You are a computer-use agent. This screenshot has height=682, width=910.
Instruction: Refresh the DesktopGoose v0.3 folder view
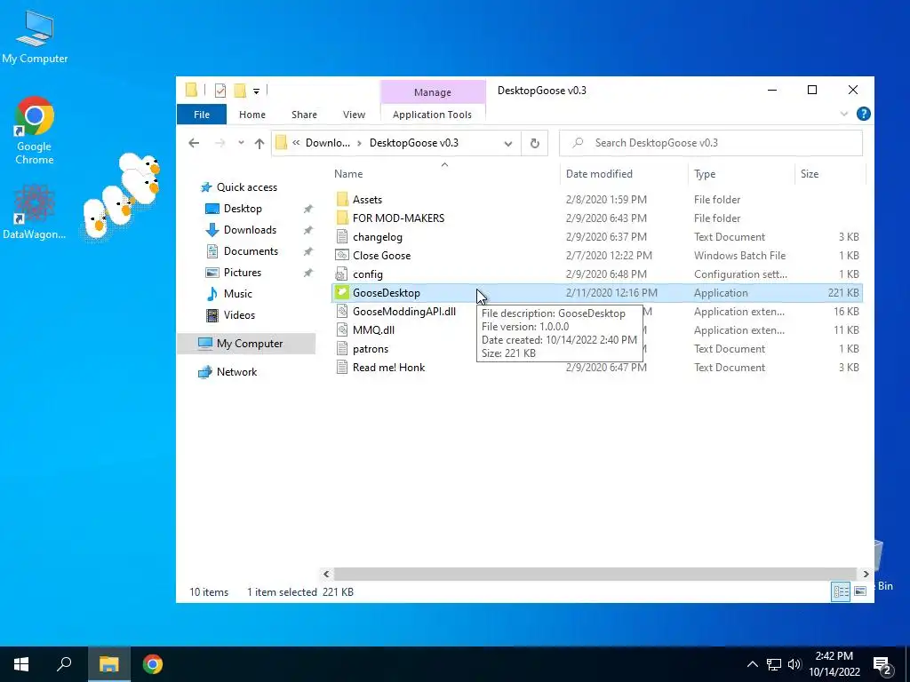coord(534,143)
